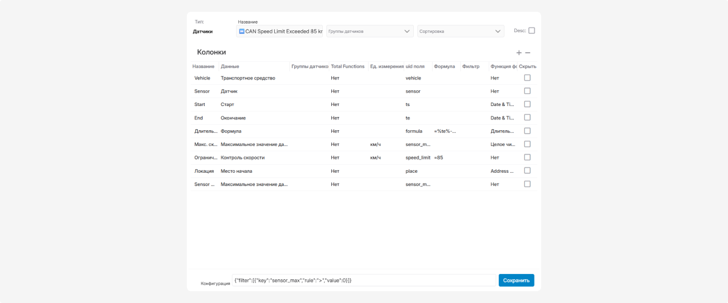The image size is (728, 303).
Task: Click Группы датчиков column header
Action: click(309, 67)
